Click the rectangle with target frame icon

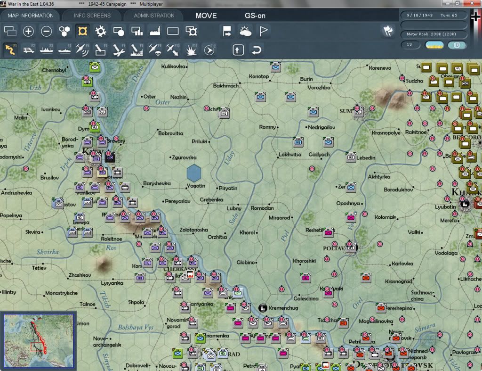tap(191, 31)
